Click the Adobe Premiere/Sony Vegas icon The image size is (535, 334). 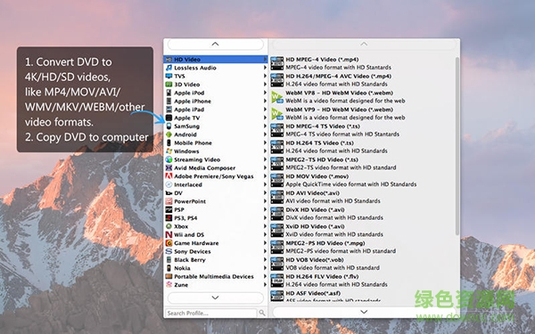pos(169,176)
